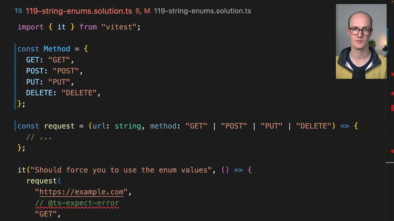This screenshot has width=394, height=221.
Task: Click the blue git change bar beside "const Method"
Action: pyautogui.click(x=16, y=76)
